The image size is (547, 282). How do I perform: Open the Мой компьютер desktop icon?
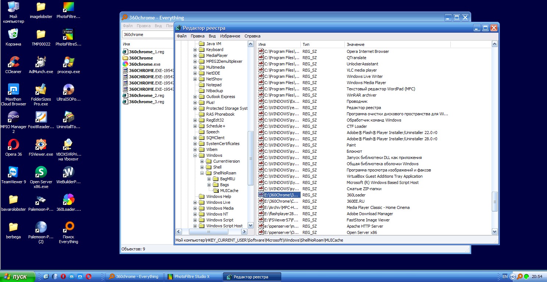(x=13, y=12)
